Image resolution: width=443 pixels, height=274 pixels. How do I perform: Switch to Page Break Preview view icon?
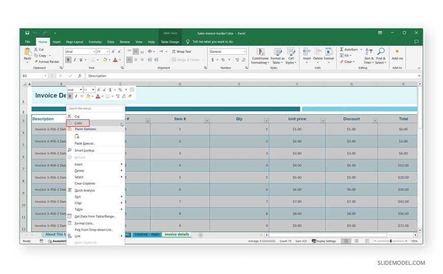point(367,241)
